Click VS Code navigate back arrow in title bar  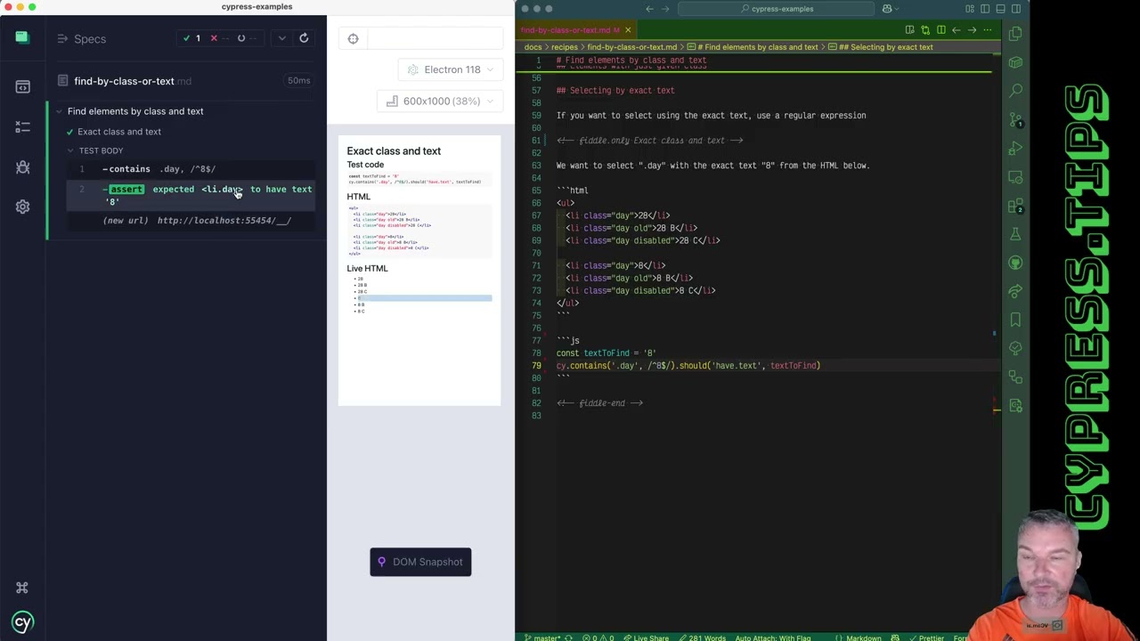pos(649,9)
